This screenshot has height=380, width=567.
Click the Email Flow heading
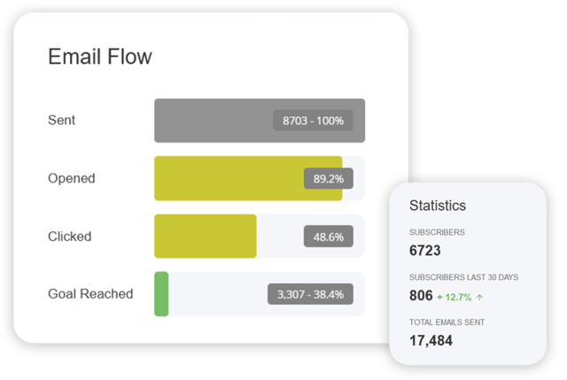[x=99, y=57]
